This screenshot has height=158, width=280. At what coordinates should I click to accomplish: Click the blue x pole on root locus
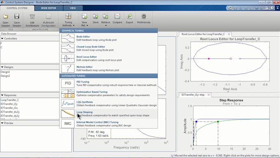[x=240, y=59]
